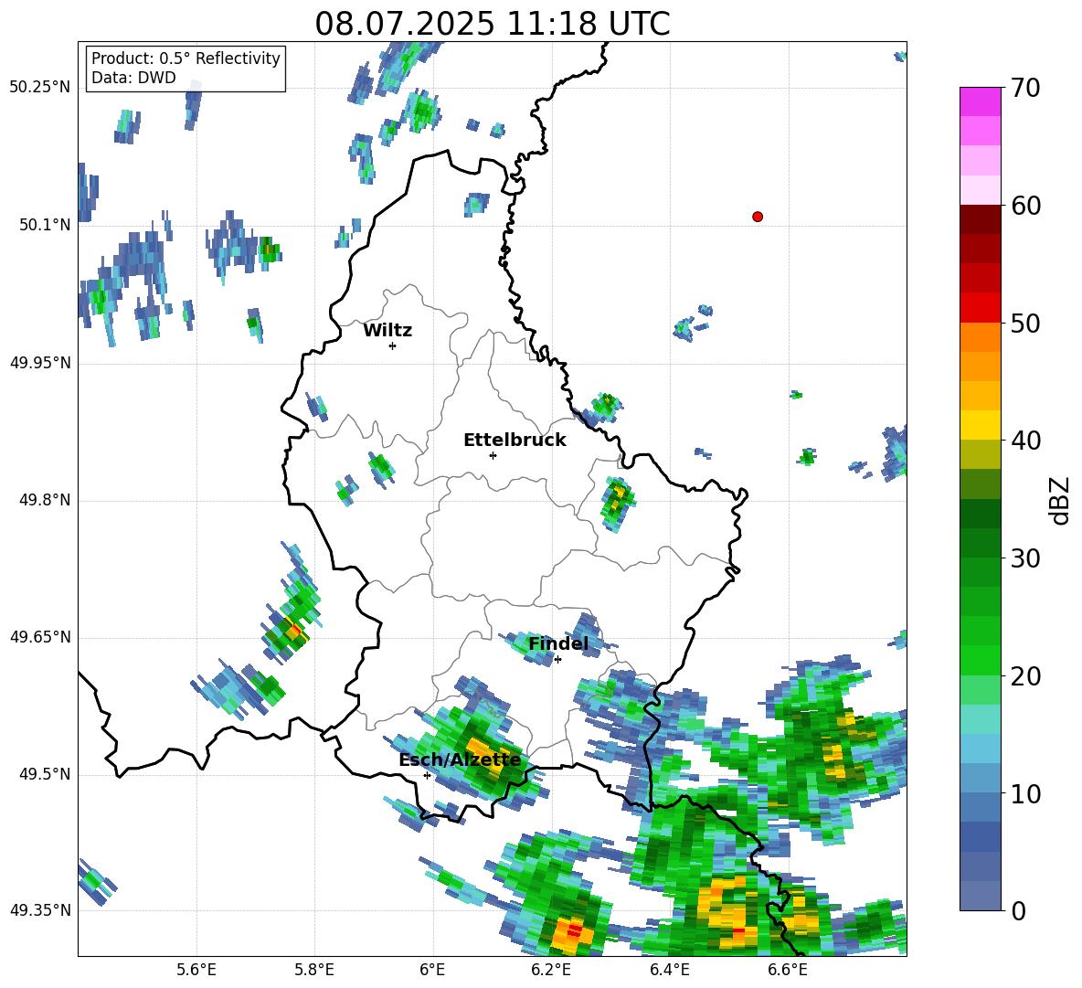Click the colorbar tick value 30

pos(1025,558)
